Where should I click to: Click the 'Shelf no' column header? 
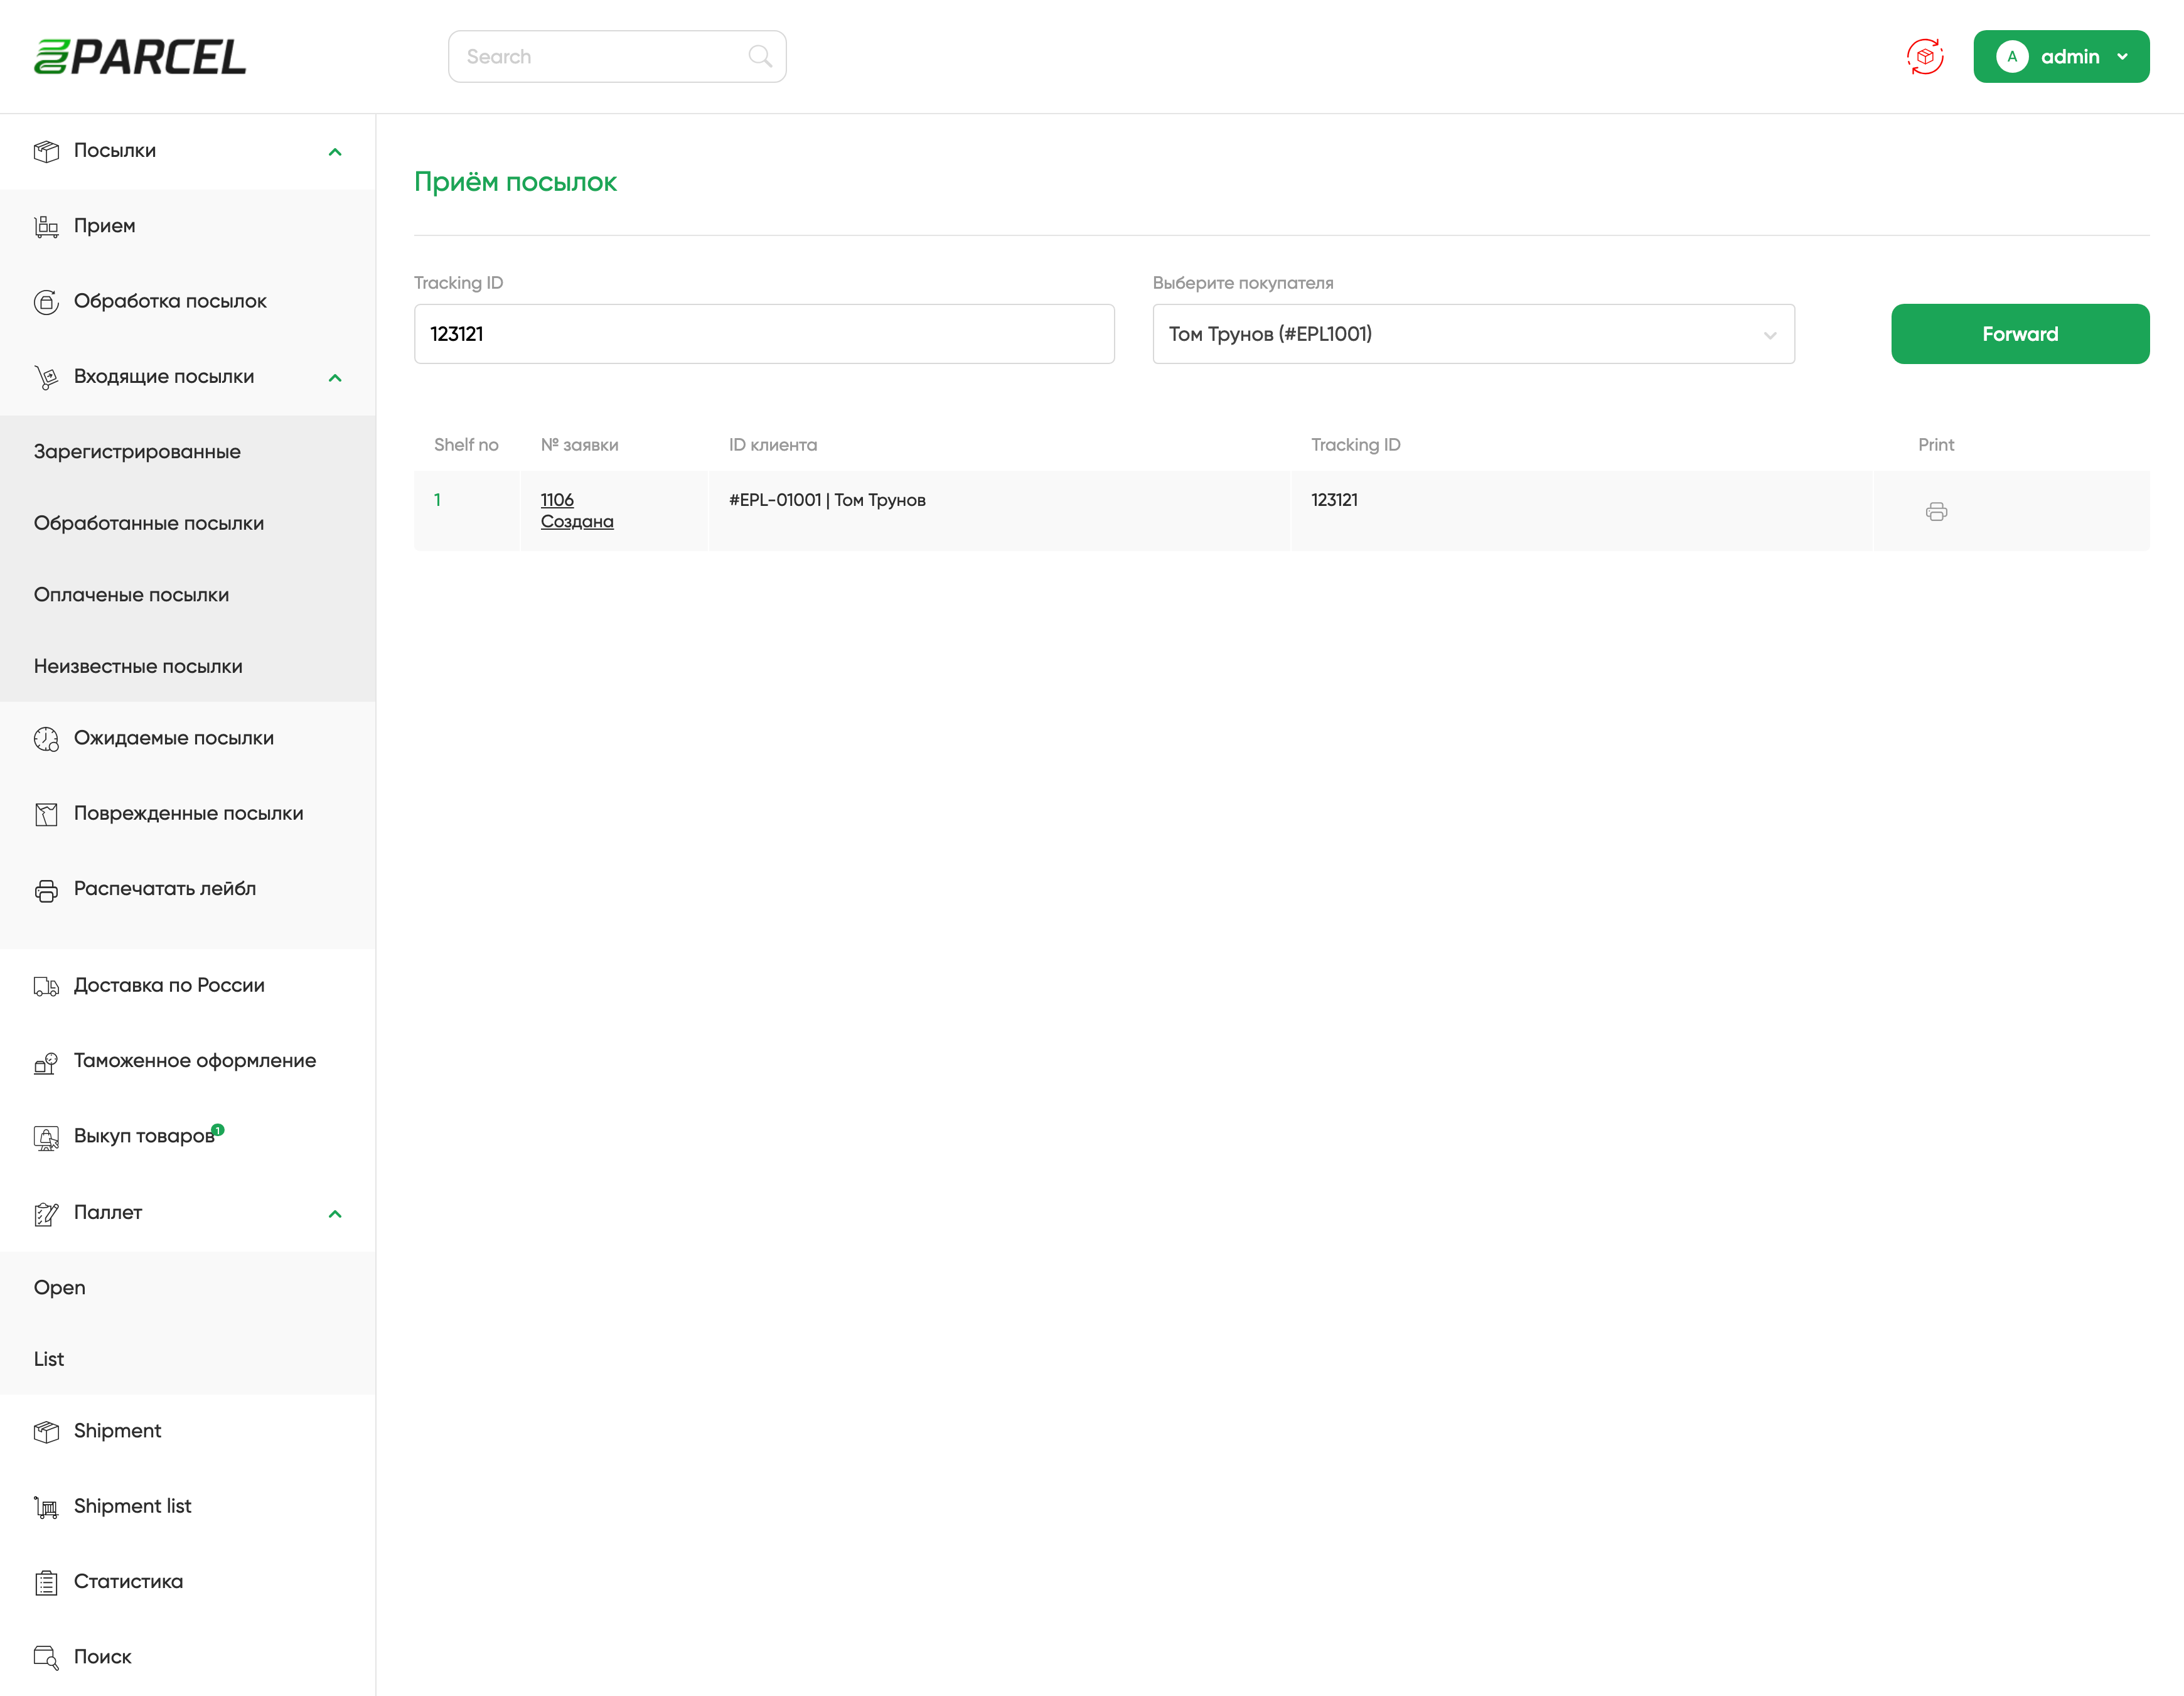466,445
